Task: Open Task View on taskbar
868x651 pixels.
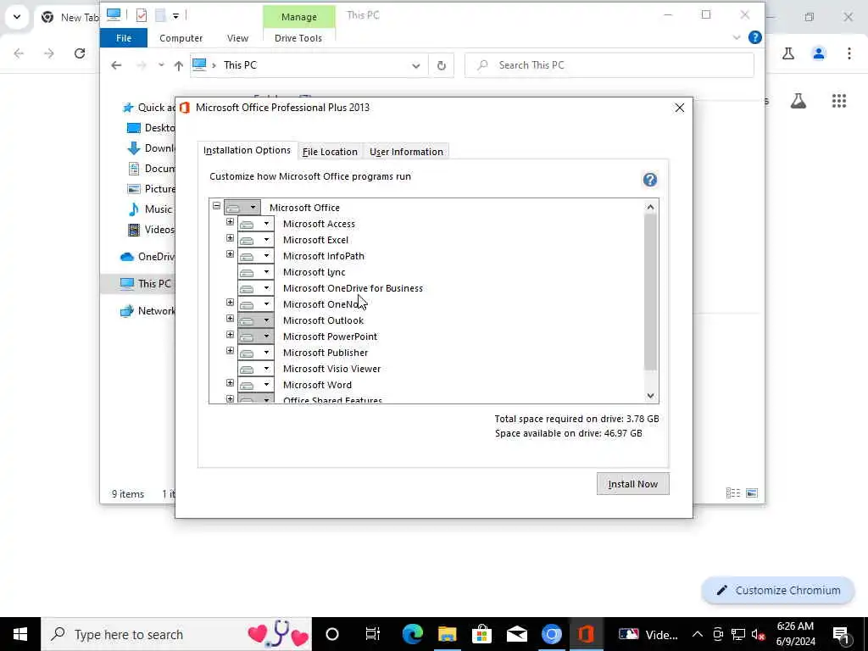Action: pyautogui.click(x=373, y=634)
